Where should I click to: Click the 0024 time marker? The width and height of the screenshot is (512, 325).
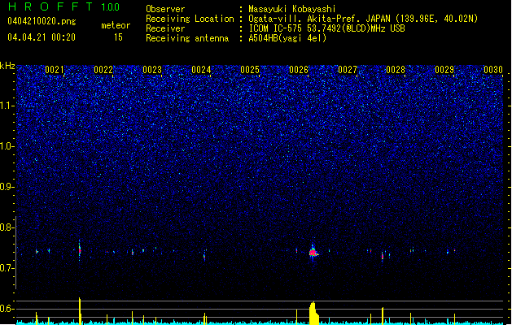point(201,70)
